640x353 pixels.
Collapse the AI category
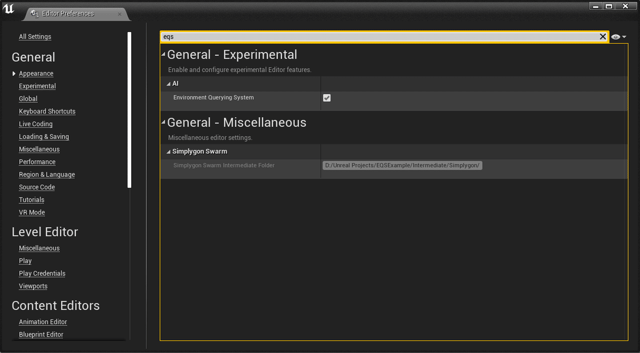[x=169, y=84]
